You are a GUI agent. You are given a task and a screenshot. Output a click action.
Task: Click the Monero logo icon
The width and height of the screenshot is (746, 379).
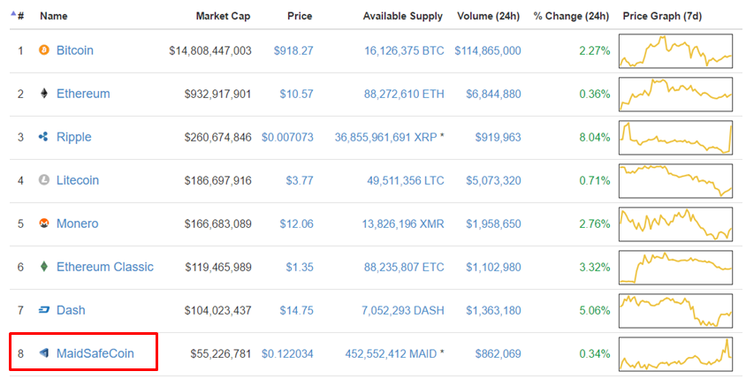[x=44, y=223]
